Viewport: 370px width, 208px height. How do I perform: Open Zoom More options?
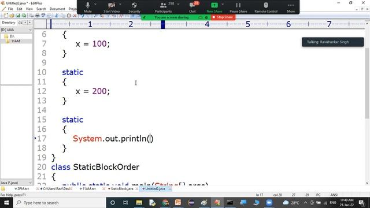(291, 8)
